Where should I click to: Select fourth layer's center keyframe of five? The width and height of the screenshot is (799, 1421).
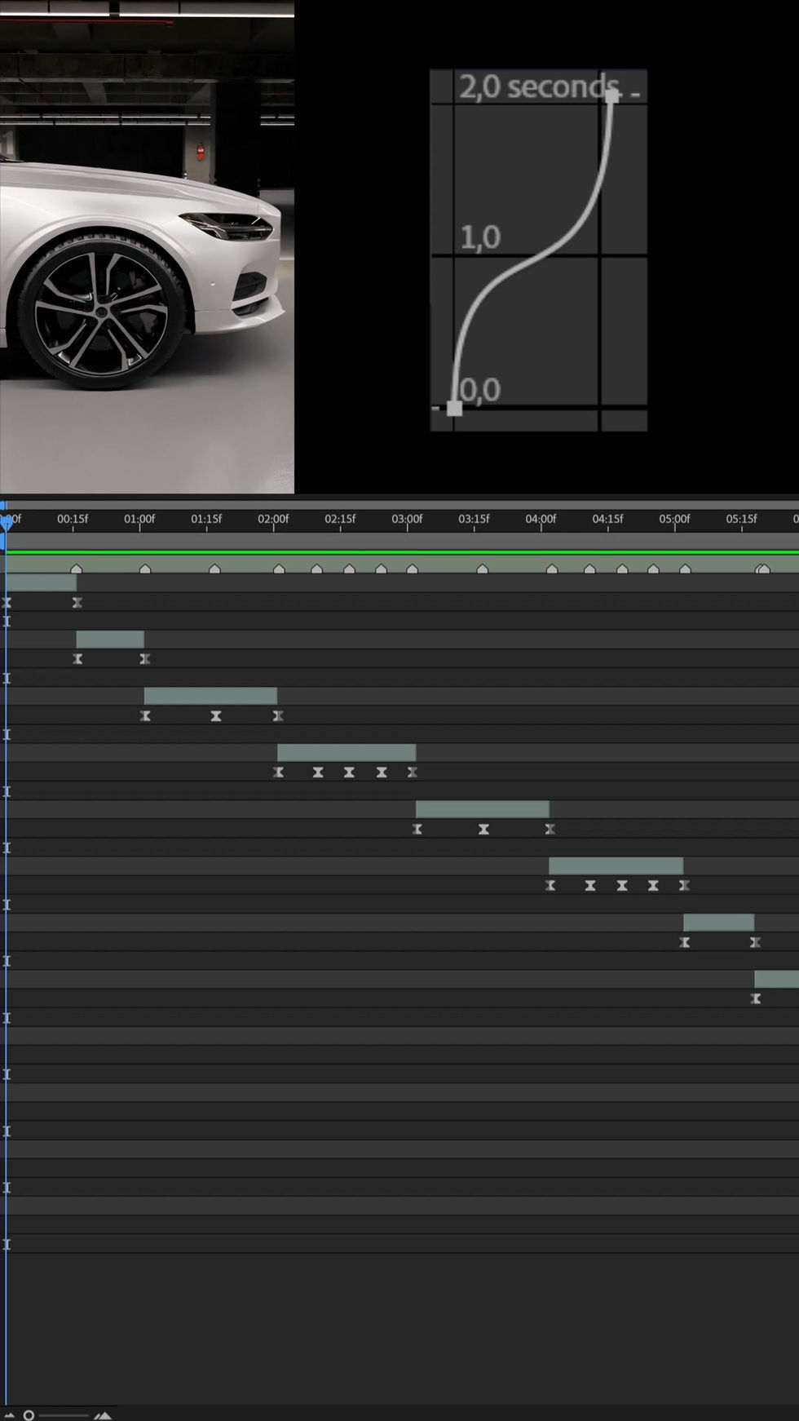tap(349, 772)
